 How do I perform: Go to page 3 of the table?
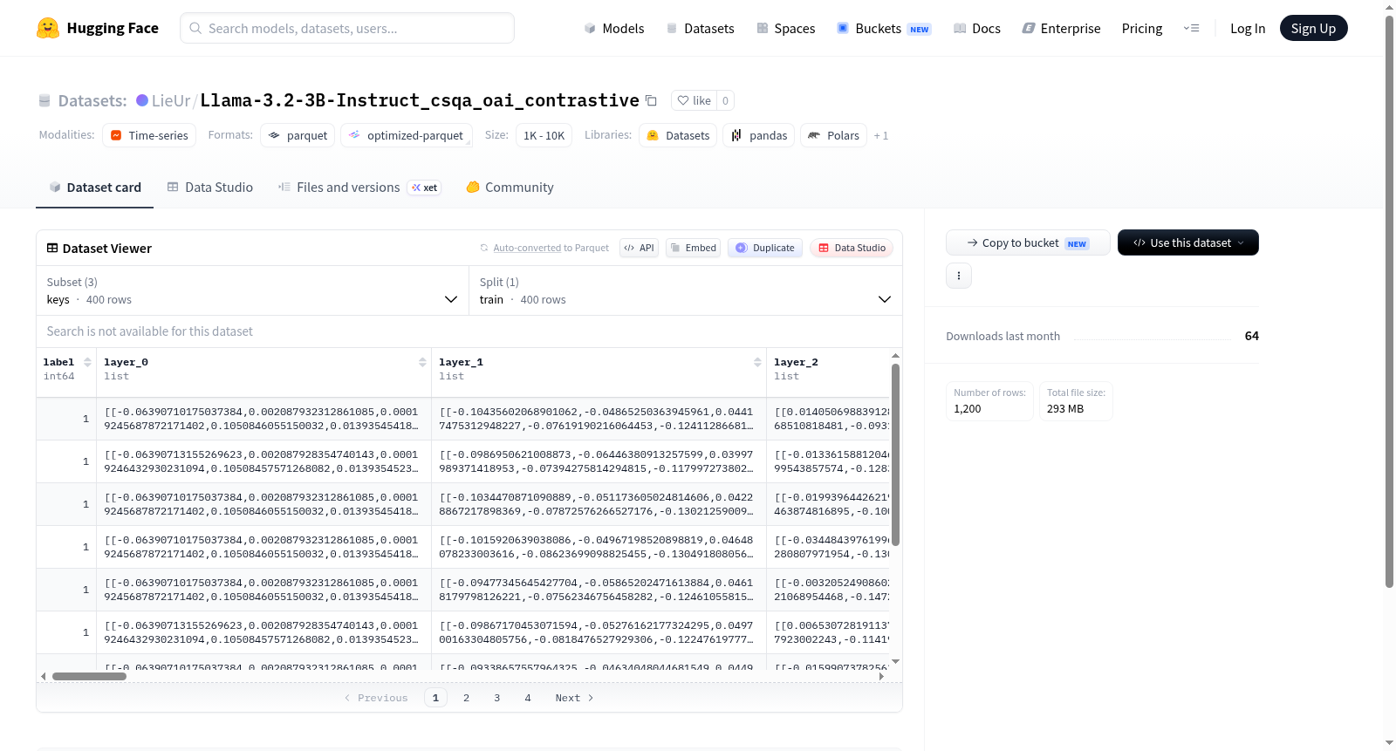497,698
